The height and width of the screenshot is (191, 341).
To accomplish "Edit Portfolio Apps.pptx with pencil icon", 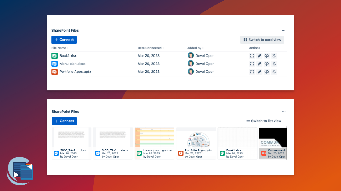I will [259, 72].
